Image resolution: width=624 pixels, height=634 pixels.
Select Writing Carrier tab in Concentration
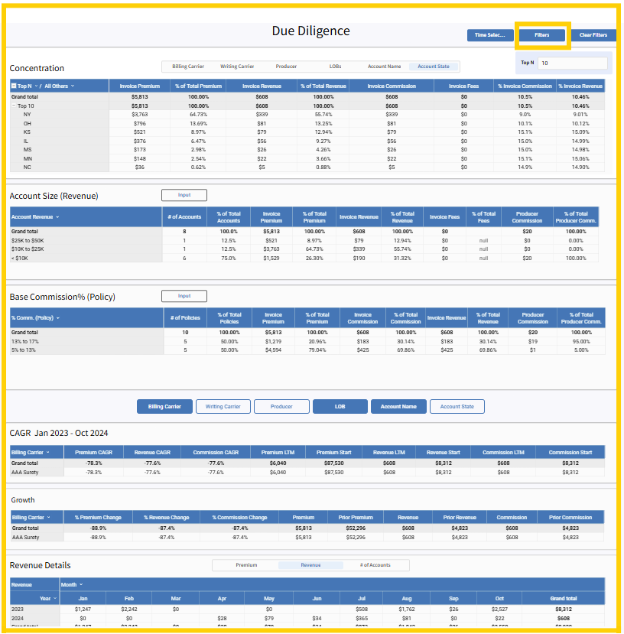pyautogui.click(x=237, y=67)
